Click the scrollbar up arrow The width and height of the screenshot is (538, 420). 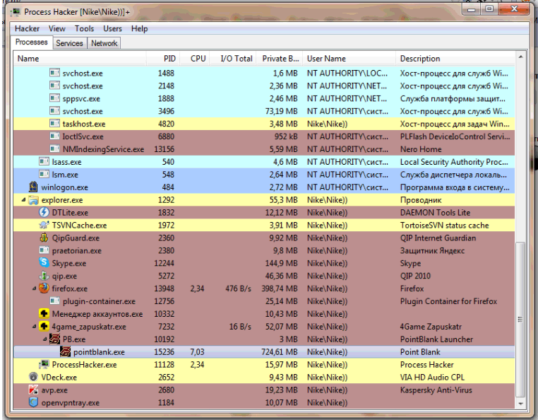click(520, 57)
